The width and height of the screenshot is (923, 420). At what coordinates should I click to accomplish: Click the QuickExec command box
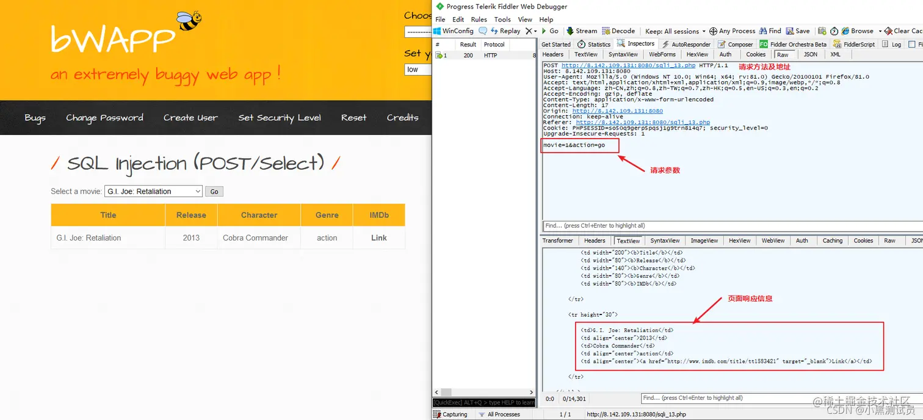point(483,402)
